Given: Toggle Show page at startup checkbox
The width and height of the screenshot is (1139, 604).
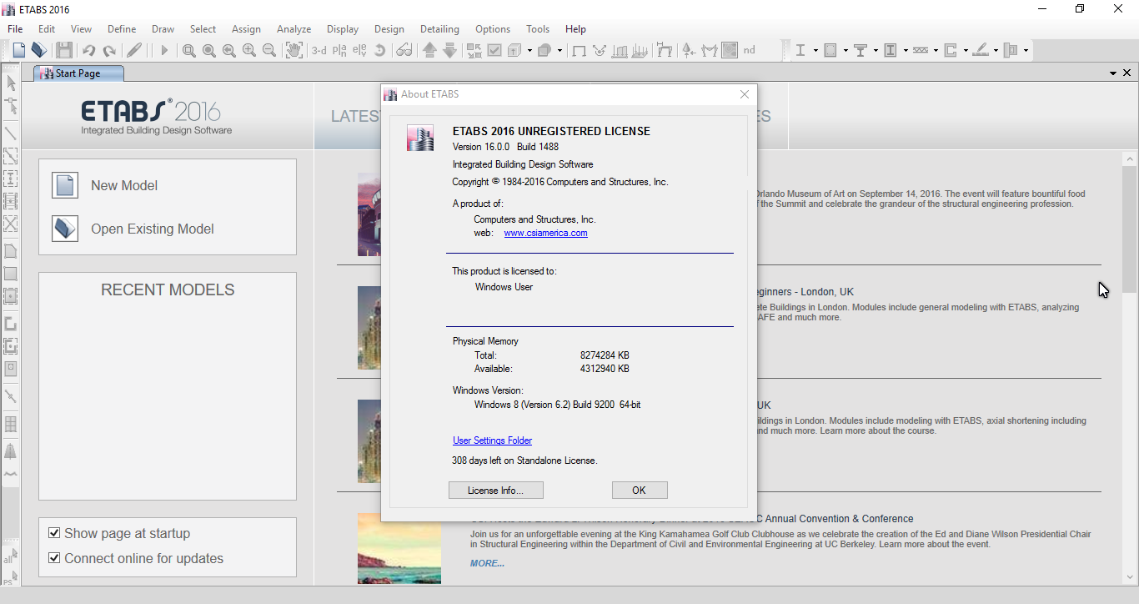Looking at the screenshot, I should (x=54, y=533).
